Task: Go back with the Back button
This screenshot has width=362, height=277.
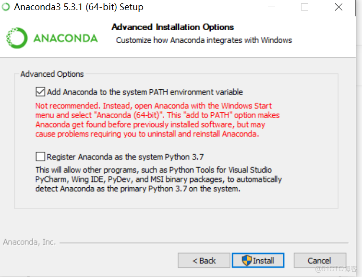Action: 204,261
